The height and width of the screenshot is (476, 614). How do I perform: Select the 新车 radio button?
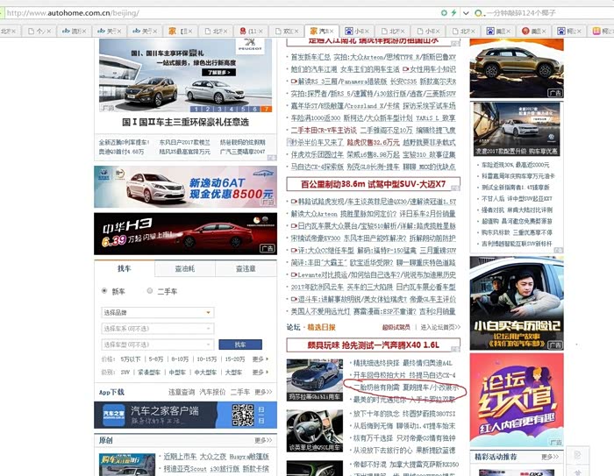point(105,291)
